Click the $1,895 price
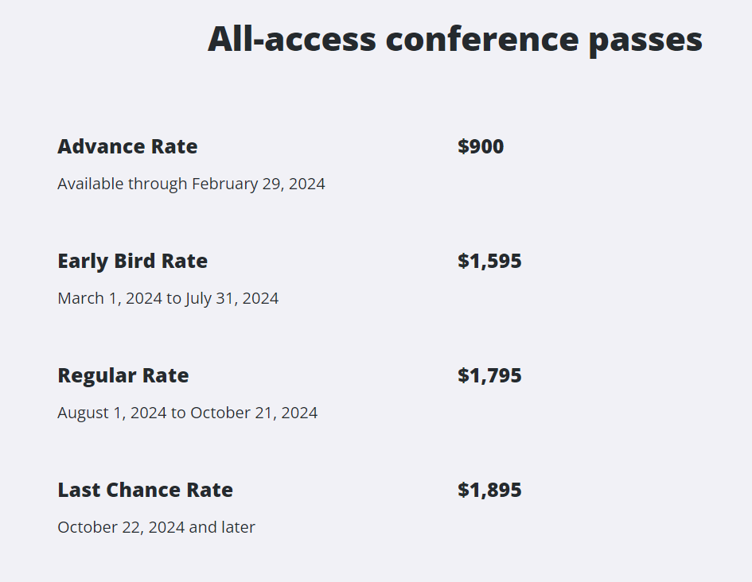The image size is (752, 582). click(489, 490)
